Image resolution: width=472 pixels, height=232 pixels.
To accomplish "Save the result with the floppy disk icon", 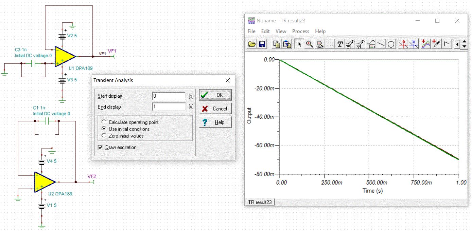I will (x=262, y=44).
